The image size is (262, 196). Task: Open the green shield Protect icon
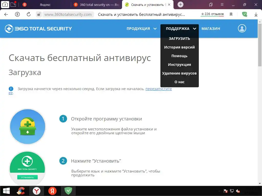[x=244, y=14]
